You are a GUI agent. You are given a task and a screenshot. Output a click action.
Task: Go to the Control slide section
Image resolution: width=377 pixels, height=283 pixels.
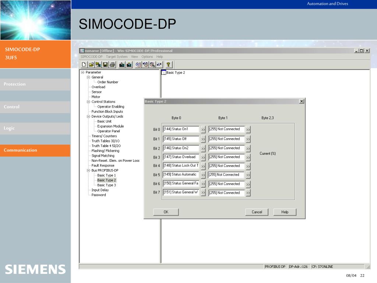[35, 107]
